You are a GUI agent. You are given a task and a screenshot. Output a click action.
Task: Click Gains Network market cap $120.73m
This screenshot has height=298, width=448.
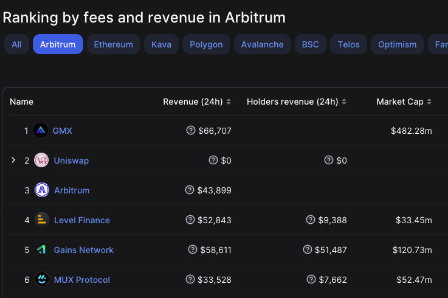(412, 250)
